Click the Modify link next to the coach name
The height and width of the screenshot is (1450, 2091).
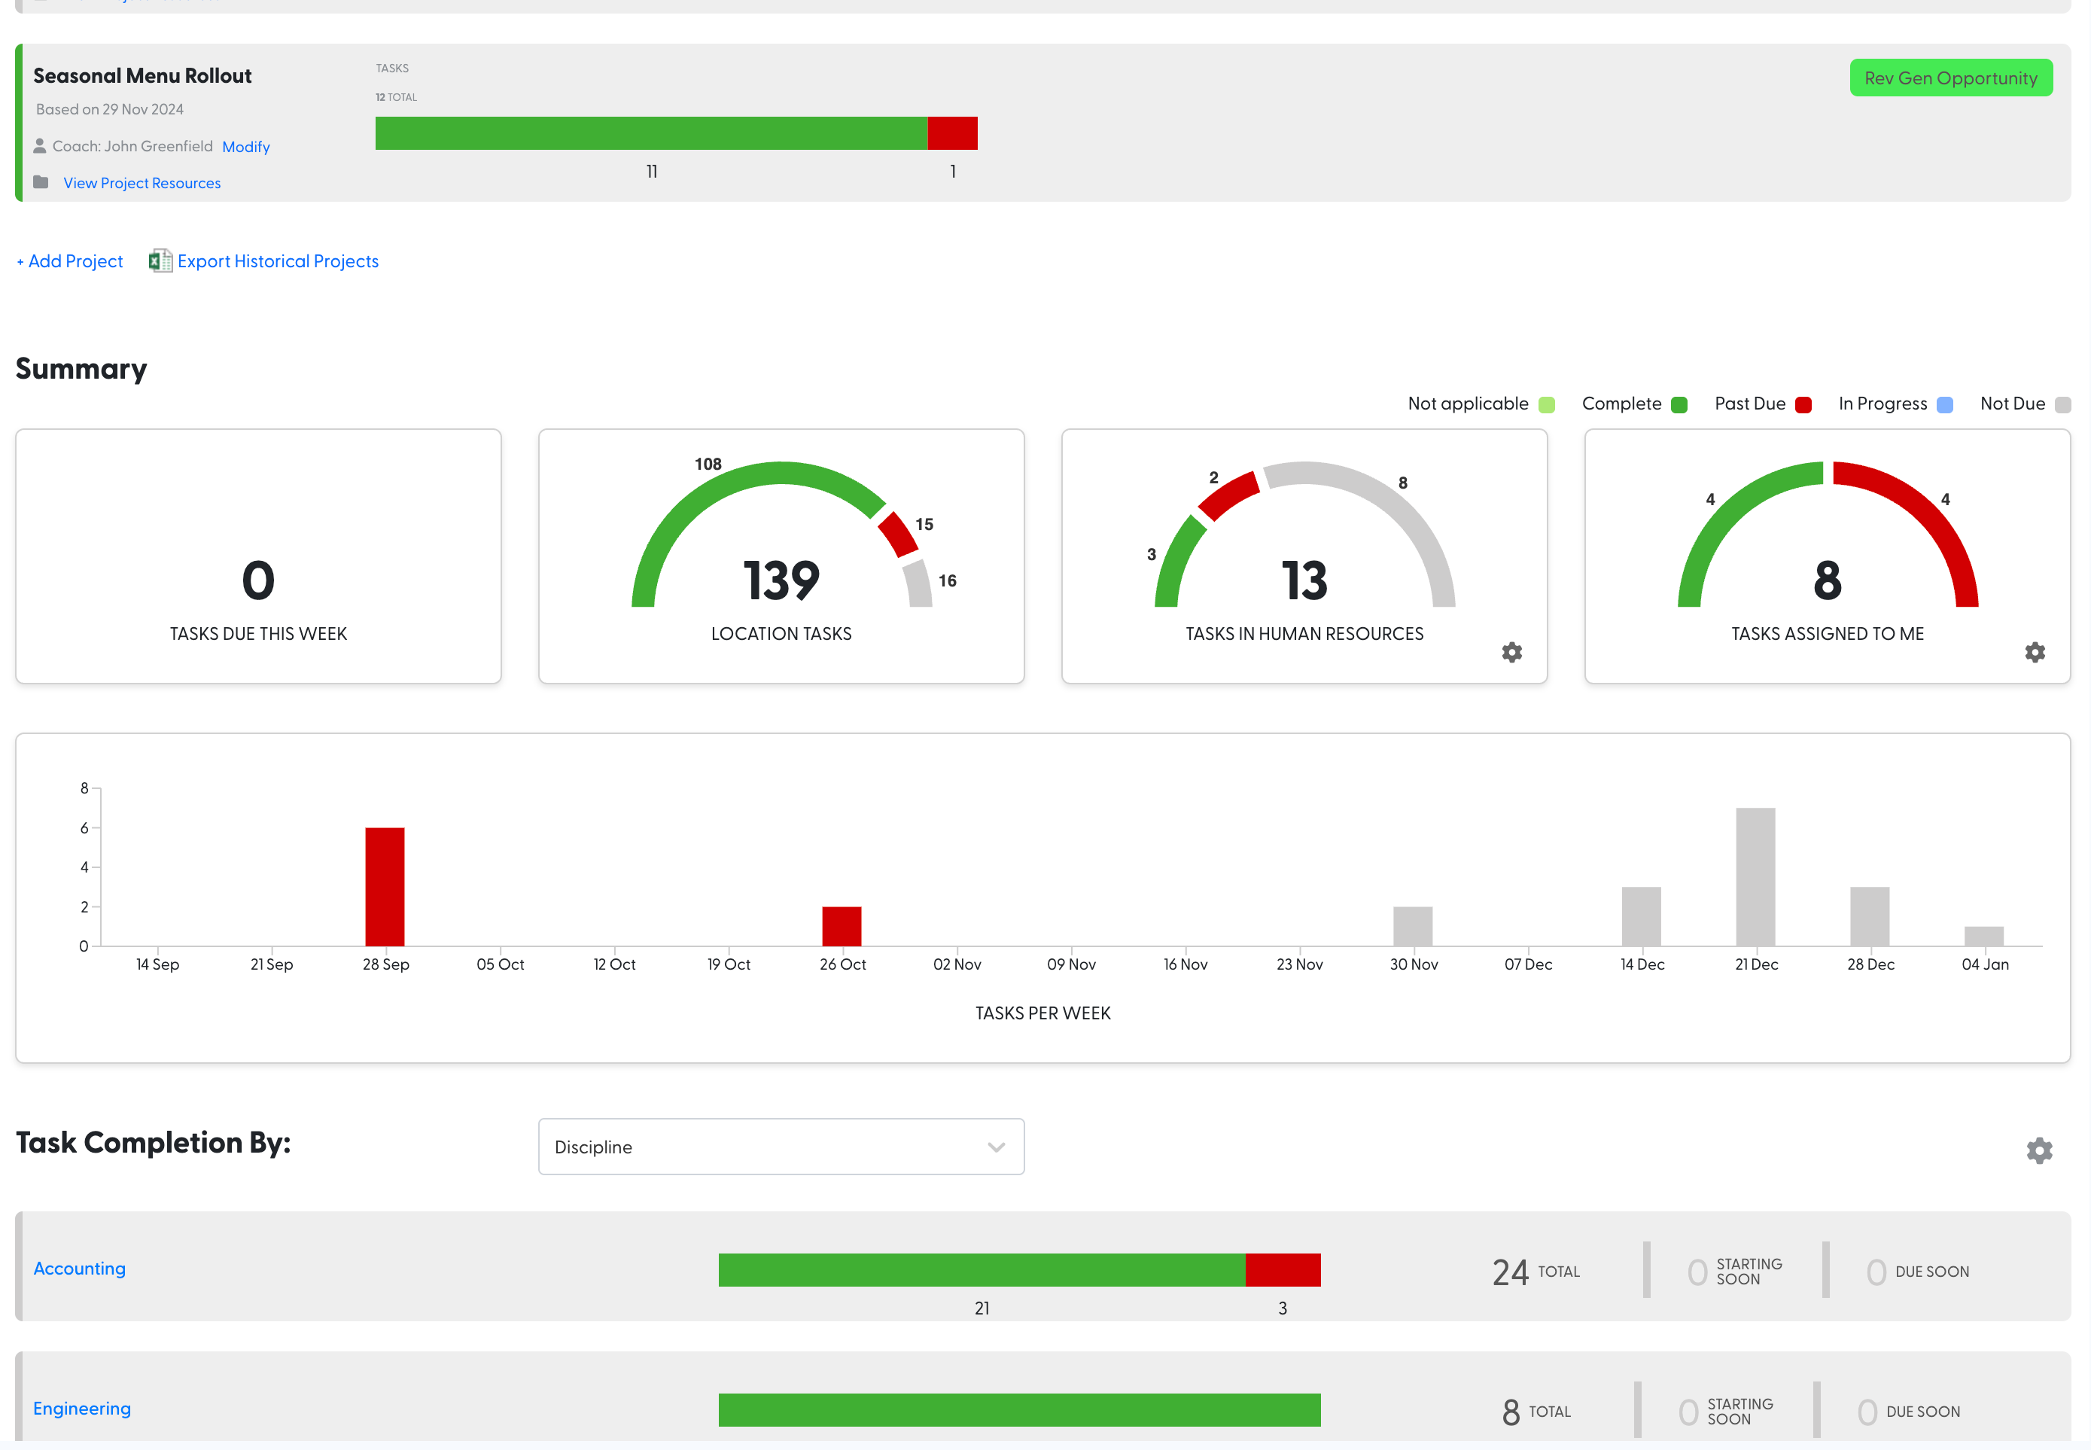point(246,145)
